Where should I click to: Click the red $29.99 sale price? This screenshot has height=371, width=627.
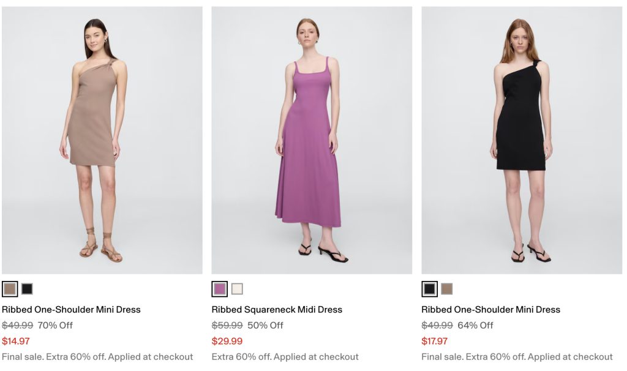(227, 341)
